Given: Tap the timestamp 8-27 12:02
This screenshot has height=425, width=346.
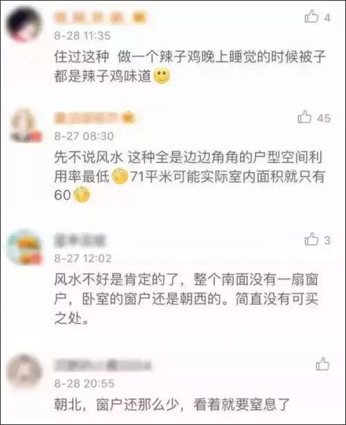Looking at the screenshot, I should (83, 258).
